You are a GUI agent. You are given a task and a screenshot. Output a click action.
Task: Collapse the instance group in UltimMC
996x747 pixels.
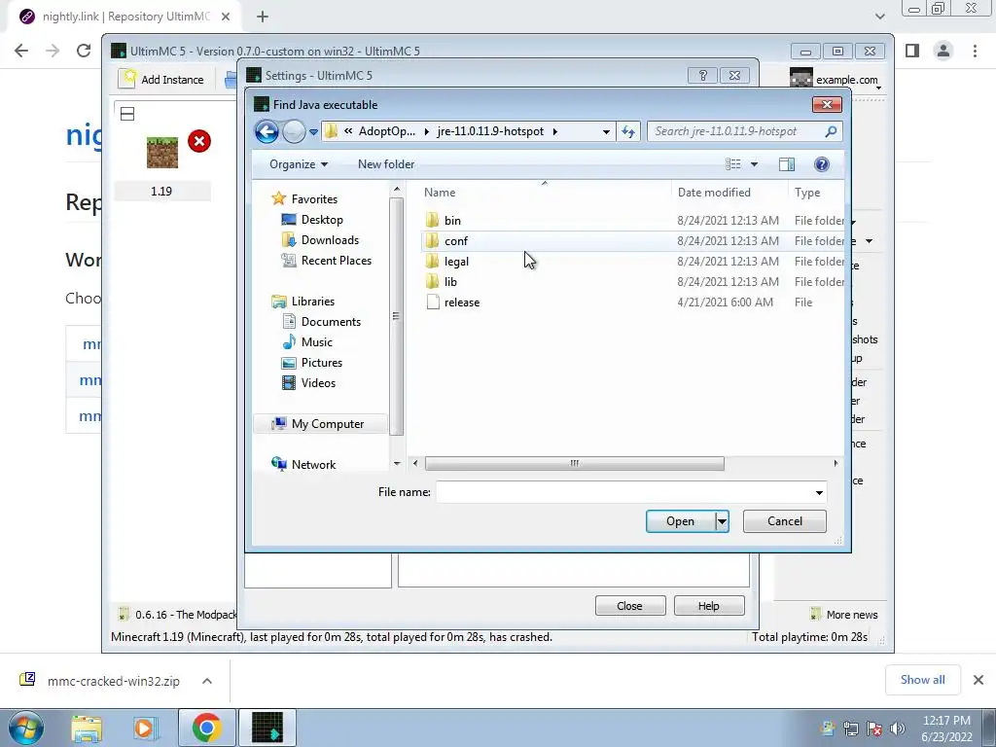pyautogui.click(x=127, y=114)
